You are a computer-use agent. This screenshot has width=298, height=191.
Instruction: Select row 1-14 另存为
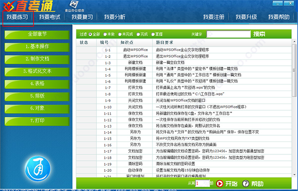[184, 132]
